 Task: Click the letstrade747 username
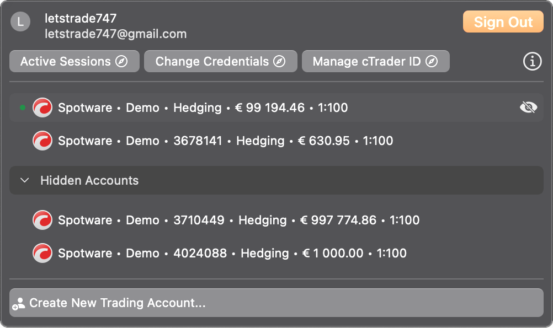pyautogui.click(x=81, y=18)
